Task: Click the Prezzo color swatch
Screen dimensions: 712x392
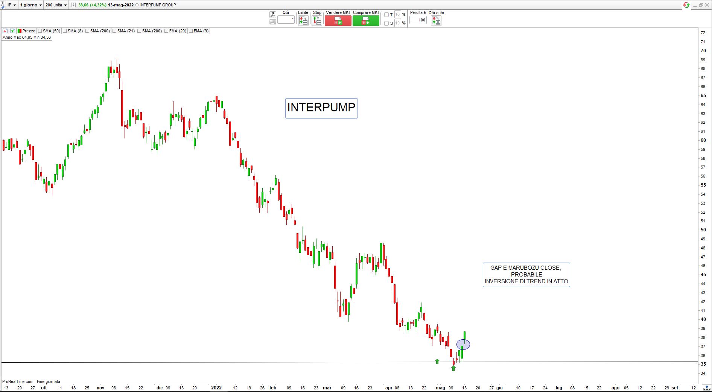Action: 20,31
